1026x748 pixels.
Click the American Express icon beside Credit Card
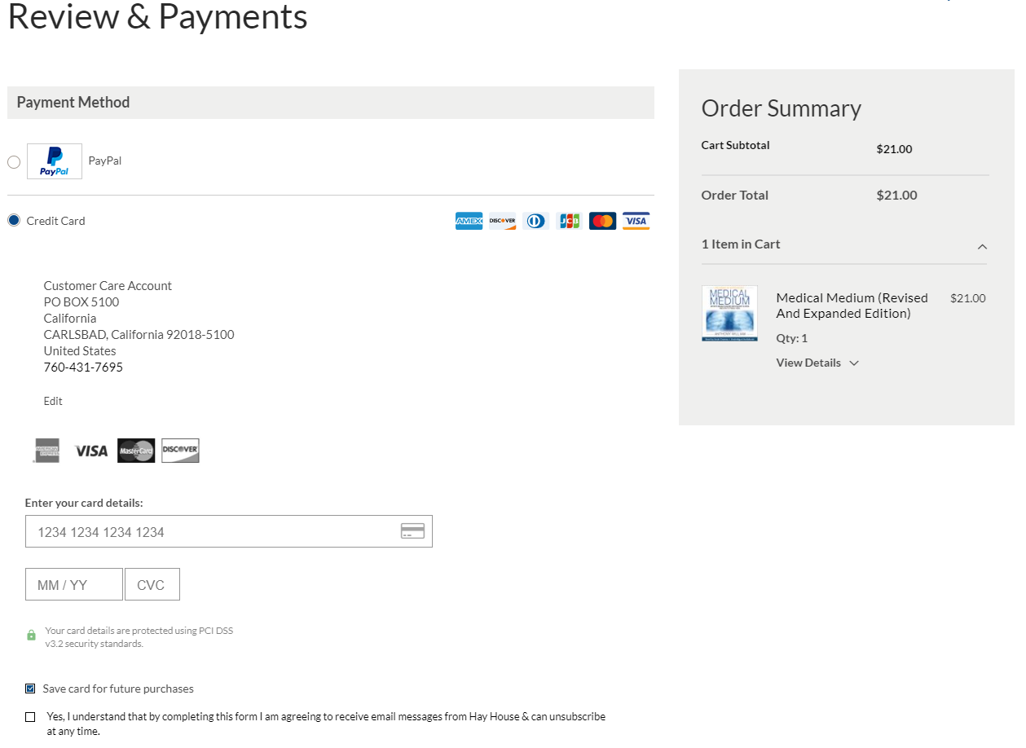click(469, 221)
